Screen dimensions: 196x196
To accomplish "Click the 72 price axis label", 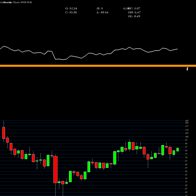I will tap(186, 158).
